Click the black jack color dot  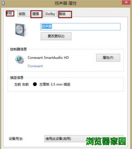point(35,84)
